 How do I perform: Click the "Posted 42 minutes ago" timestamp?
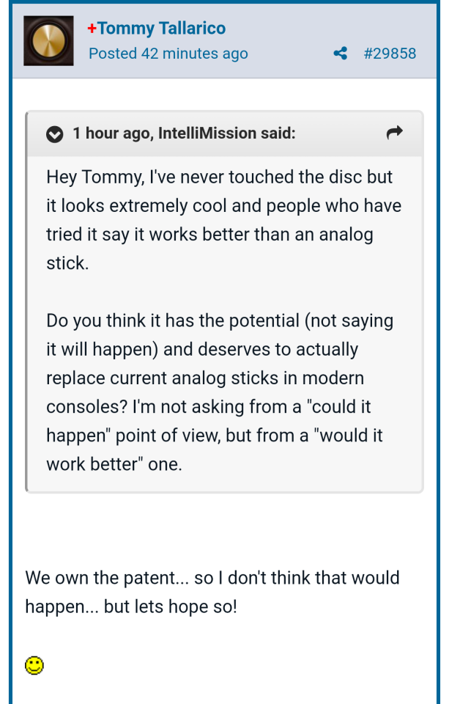(168, 54)
